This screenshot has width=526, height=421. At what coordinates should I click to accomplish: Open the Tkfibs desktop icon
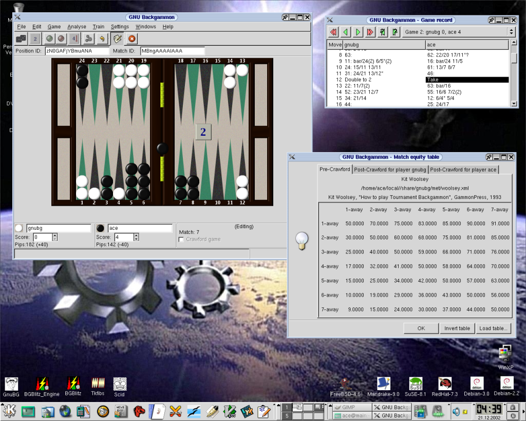(98, 387)
